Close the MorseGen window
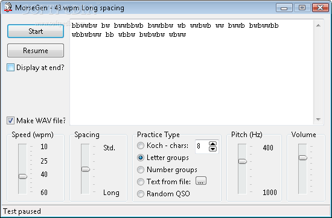This screenshot has width=332, height=218. point(320,8)
